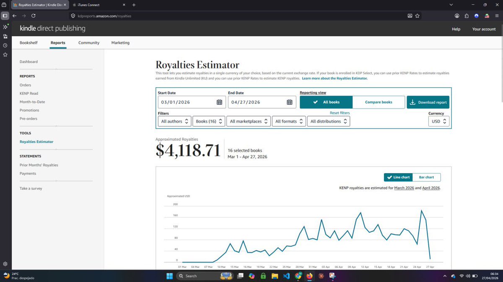Open the browser account profile icon
Image resolution: width=503 pixels, height=282 pixels.
click(457, 16)
